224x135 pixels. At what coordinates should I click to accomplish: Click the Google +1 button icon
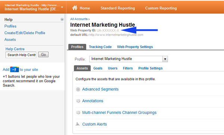(x=15, y=70)
